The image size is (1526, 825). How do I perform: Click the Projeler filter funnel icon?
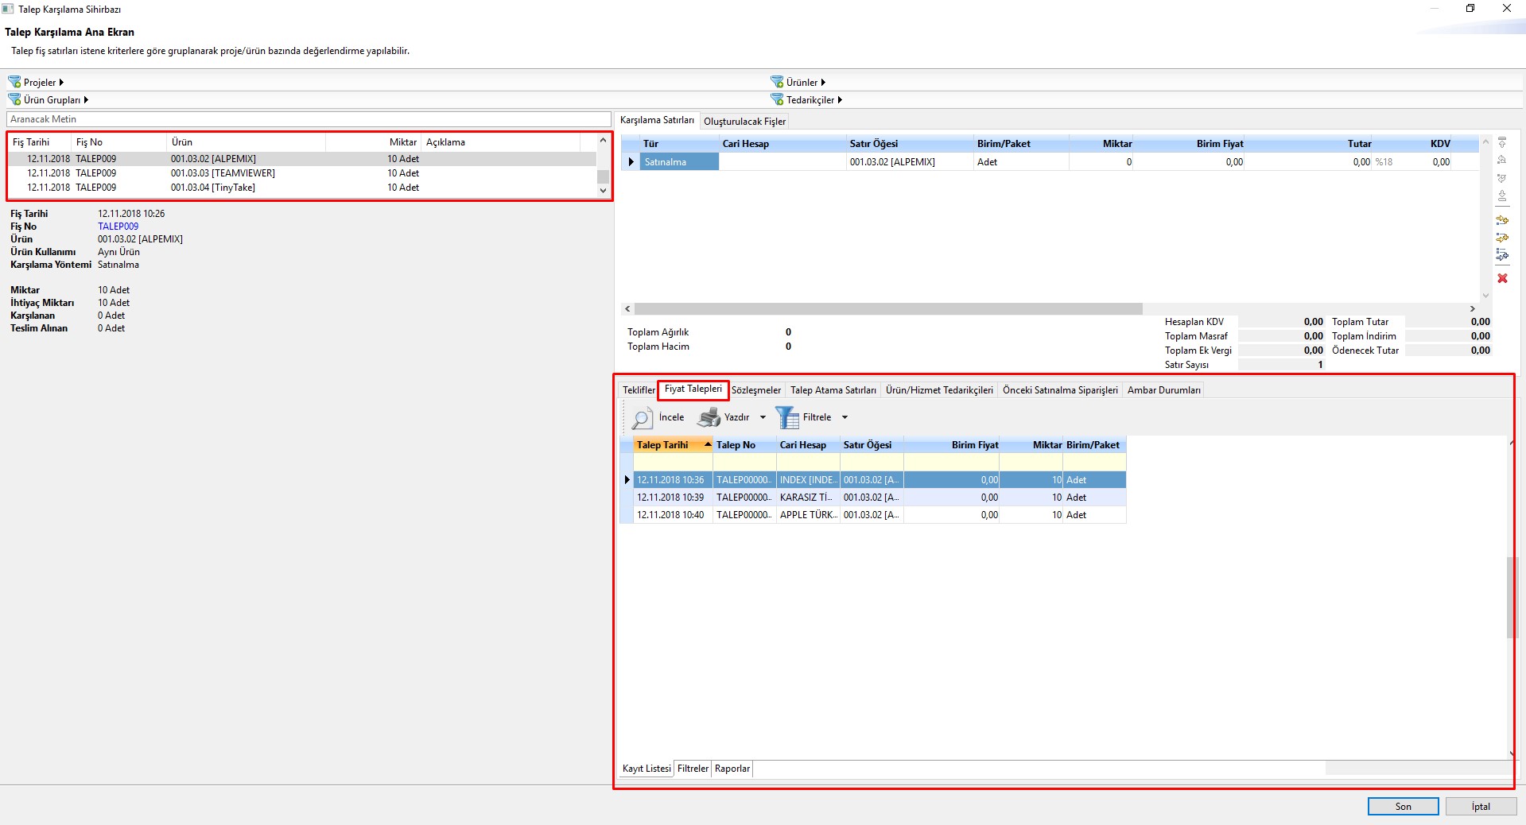(x=14, y=82)
